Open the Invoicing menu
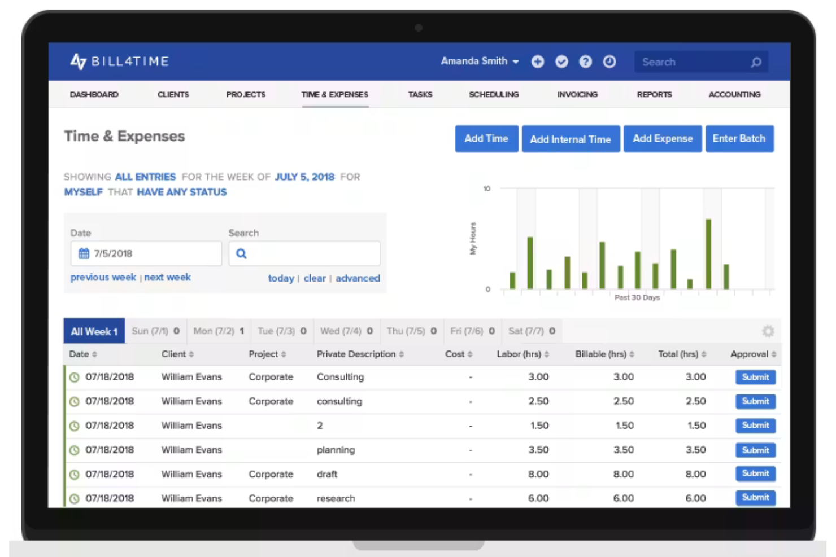Image resolution: width=836 pixels, height=557 pixels. (577, 94)
